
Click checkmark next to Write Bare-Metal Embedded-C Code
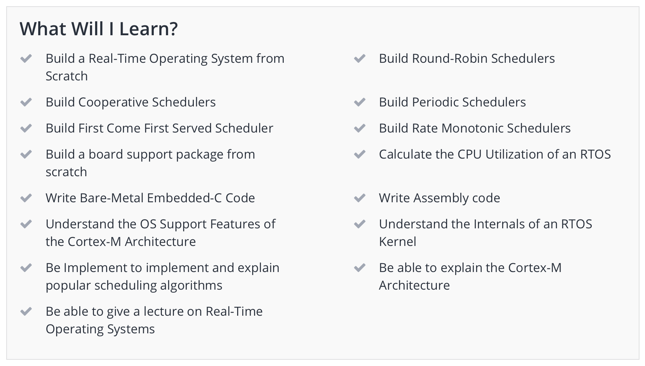click(x=26, y=198)
